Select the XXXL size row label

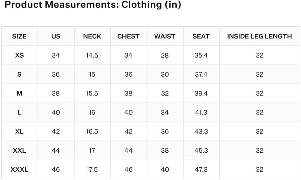19,170
